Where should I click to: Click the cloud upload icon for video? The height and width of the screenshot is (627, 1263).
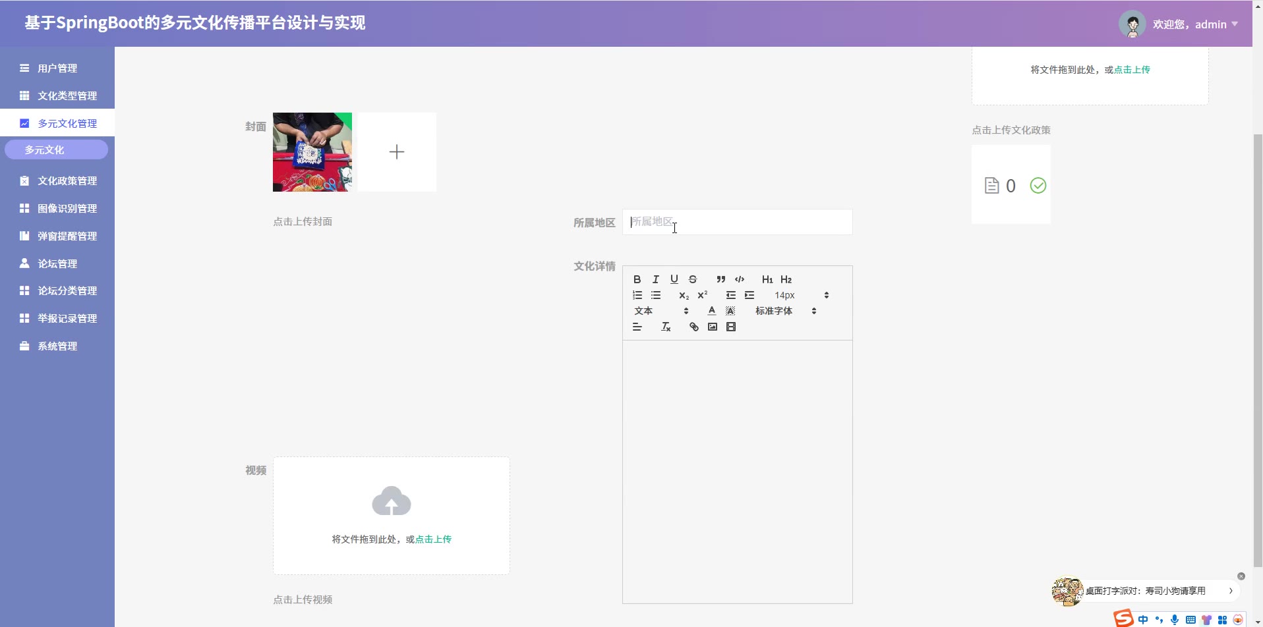(392, 501)
